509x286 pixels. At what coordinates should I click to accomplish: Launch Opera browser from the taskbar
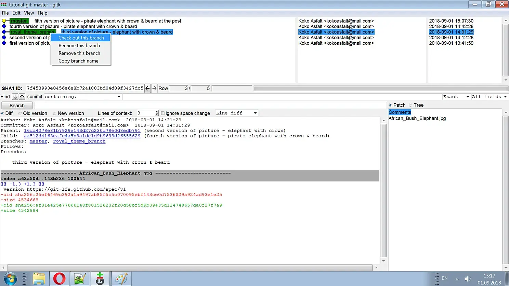click(59, 278)
